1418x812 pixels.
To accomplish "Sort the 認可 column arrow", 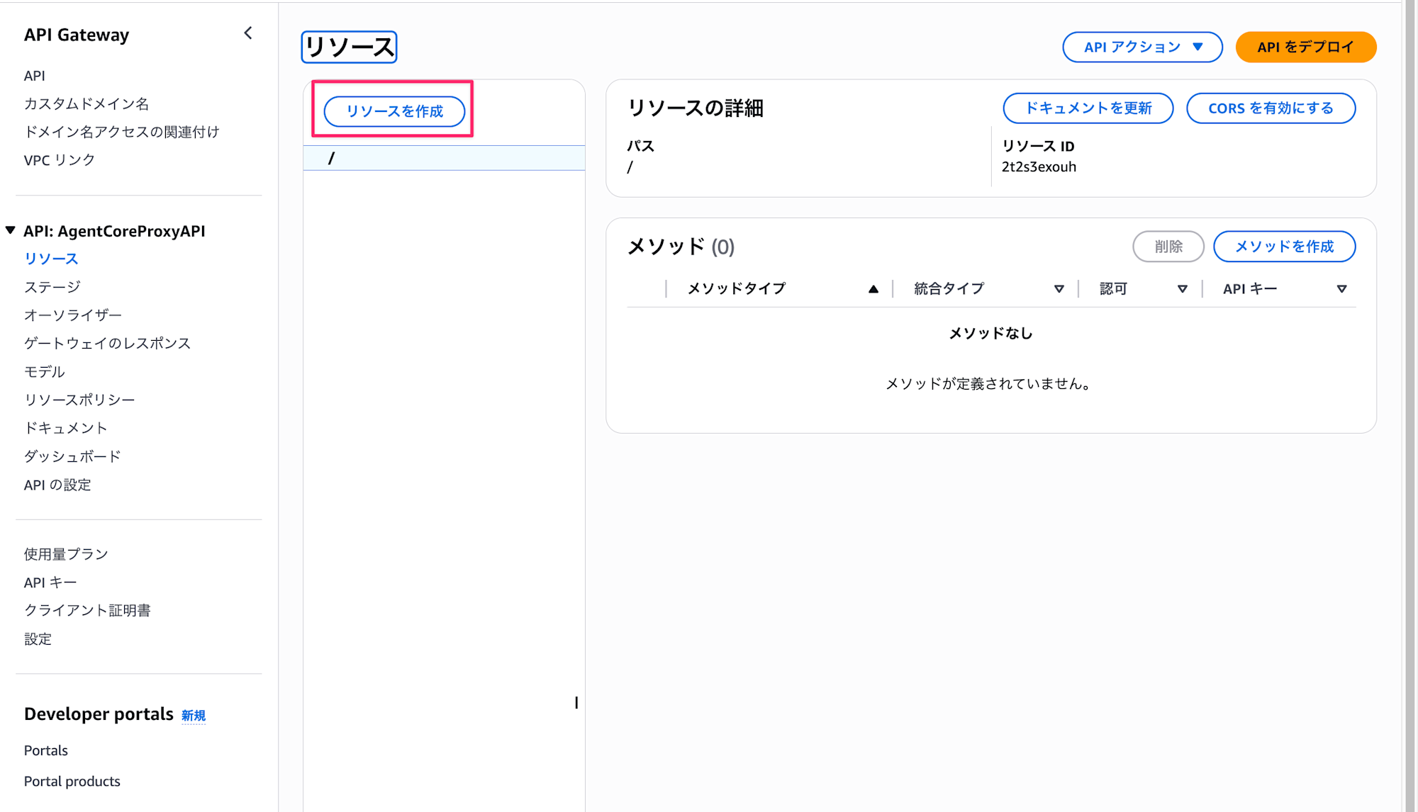I will pos(1182,288).
